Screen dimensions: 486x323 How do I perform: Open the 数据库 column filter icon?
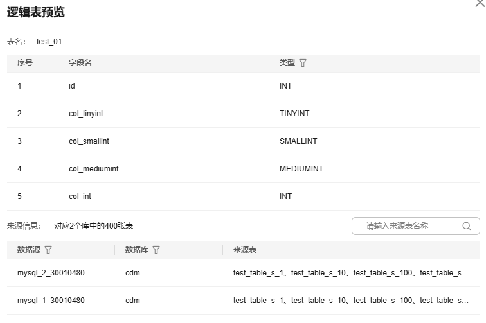click(156, 250)
